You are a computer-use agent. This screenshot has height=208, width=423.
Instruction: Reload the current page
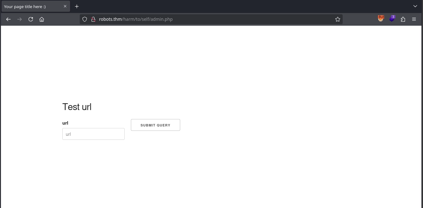click(x=31, y=19)
